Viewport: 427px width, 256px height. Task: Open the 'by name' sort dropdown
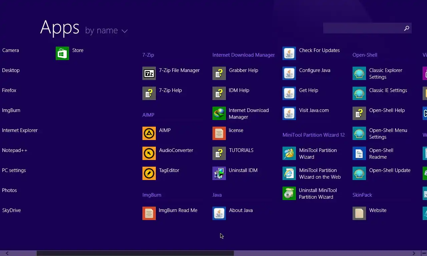coord(106,30)
